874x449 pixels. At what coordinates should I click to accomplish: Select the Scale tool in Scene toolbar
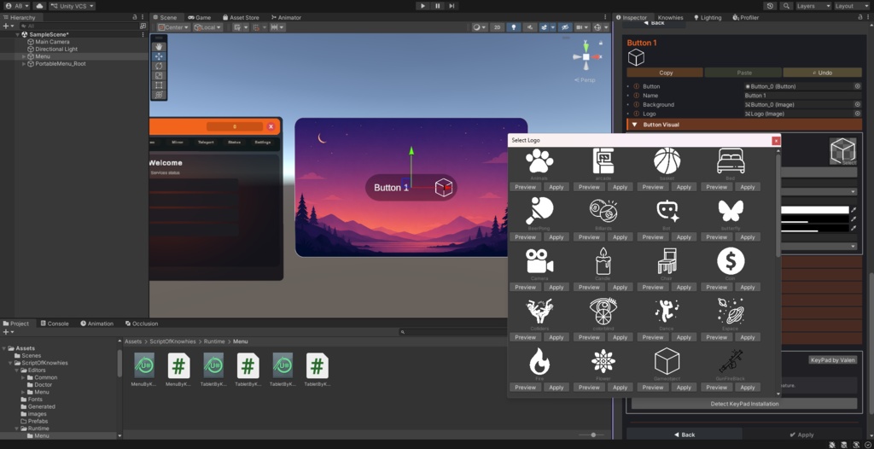click(159, 75)
